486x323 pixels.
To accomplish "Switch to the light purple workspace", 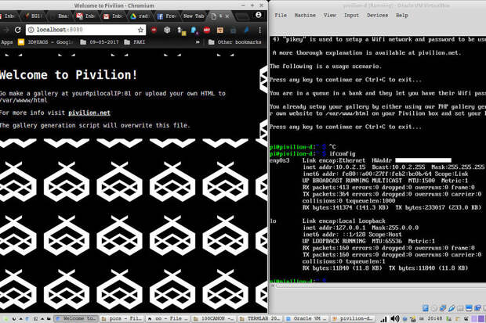I will [x=474, y=318].
